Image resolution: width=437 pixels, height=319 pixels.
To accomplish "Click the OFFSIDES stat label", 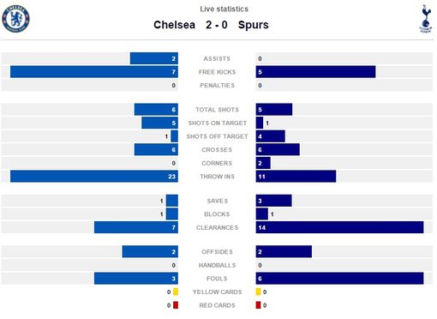I will click(x=217, y=252).
